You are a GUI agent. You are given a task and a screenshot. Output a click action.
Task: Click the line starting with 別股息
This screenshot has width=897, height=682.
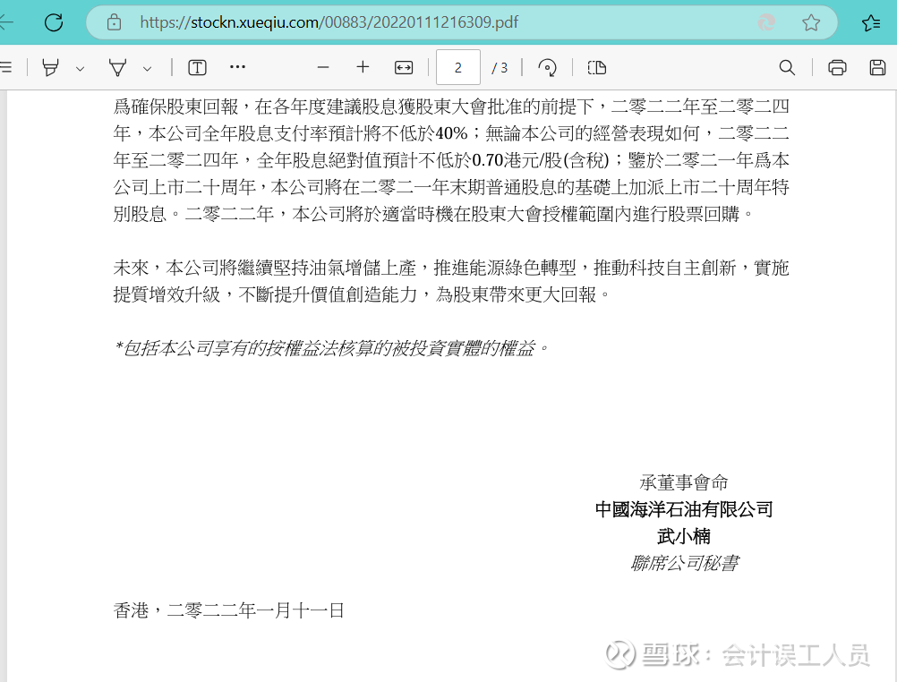point(433,214)
